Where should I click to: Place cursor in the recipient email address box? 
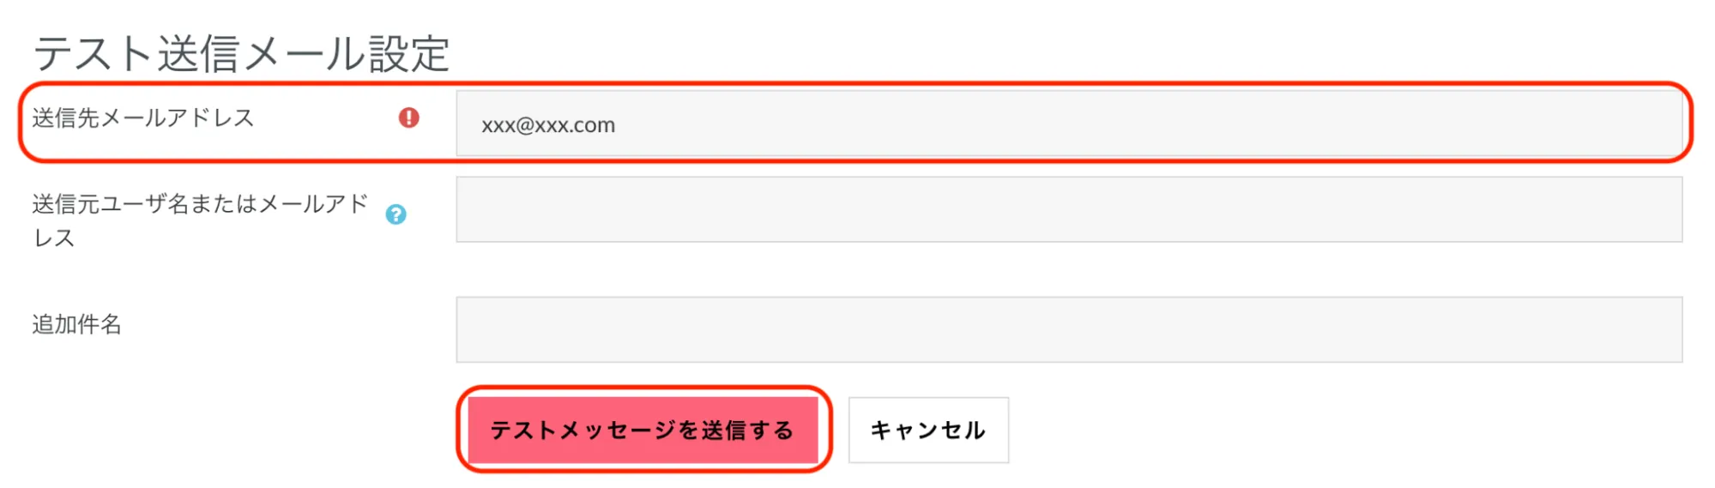point(1068,124)
